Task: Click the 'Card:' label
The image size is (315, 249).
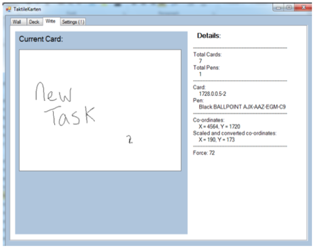Action: [x=199, y=88]
